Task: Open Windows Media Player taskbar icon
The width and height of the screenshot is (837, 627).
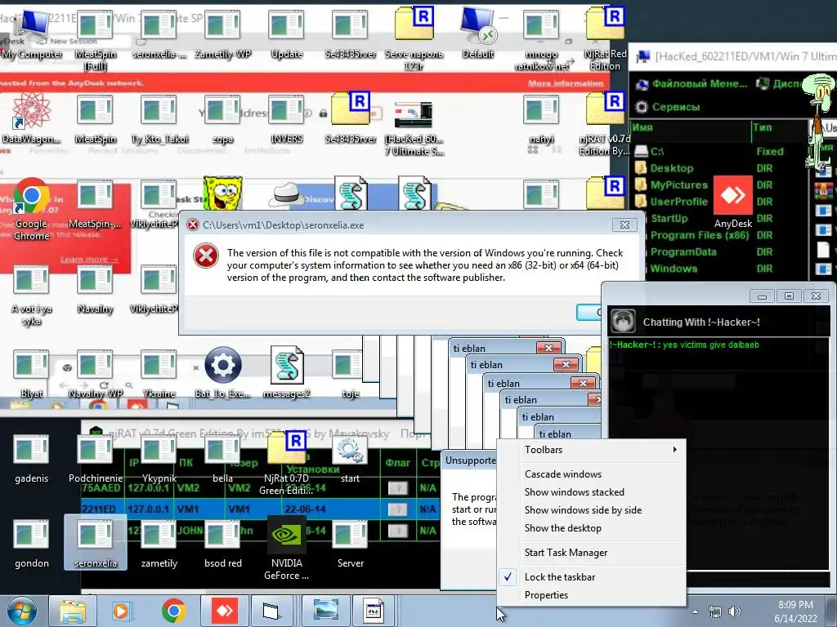Action: coord(122,611)
